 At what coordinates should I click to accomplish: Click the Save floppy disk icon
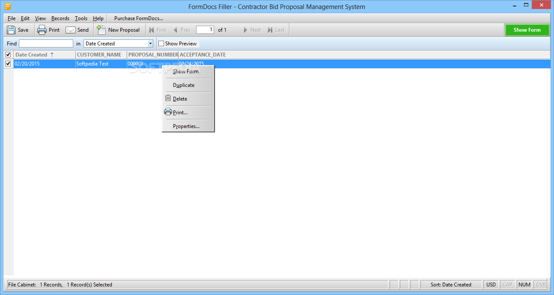click(x=11, y=30)
